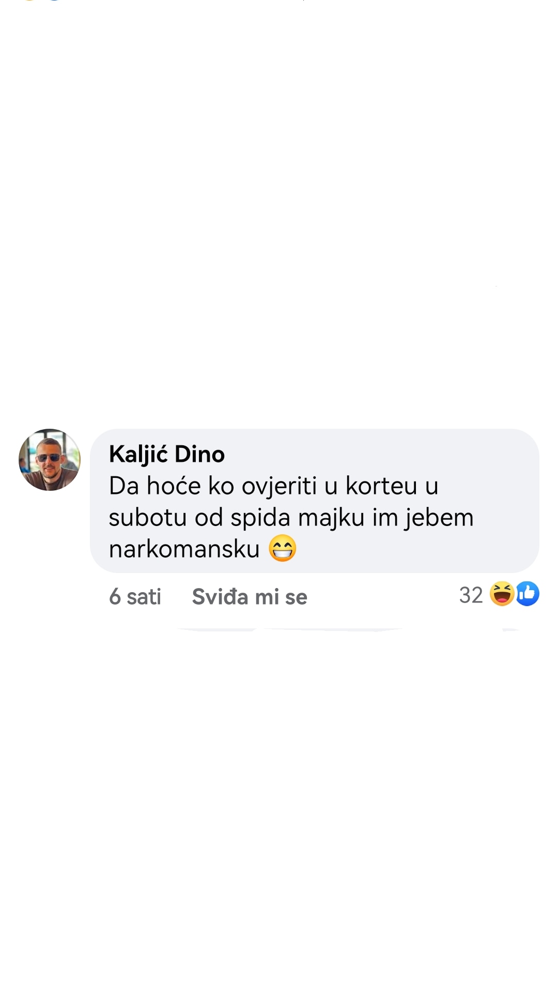View the 32 reactions count
This screenshot has width=558, height=993.
tap(471, 595)
